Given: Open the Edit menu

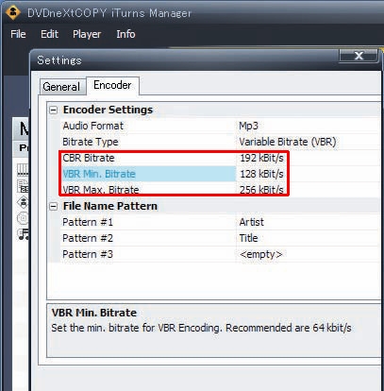Looking at the screenshot, I should coord(49,34).
